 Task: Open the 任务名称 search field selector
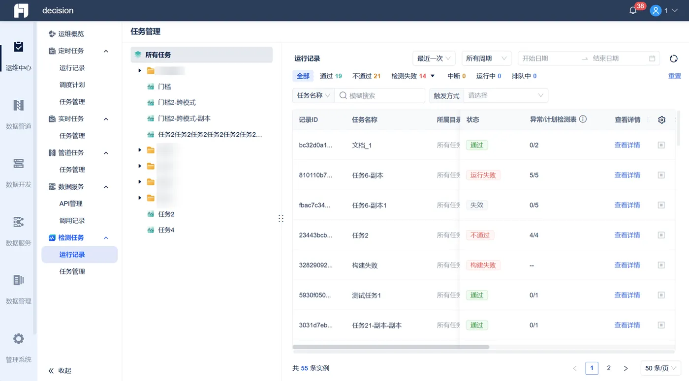313,95
